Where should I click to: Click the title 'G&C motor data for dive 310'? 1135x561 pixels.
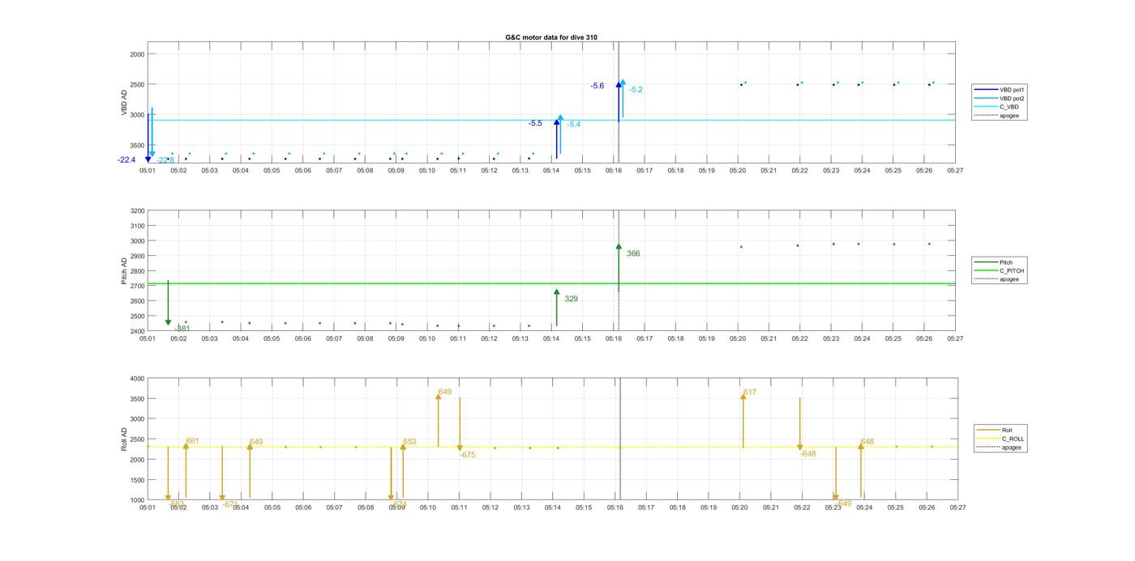[x=551, y=37]
